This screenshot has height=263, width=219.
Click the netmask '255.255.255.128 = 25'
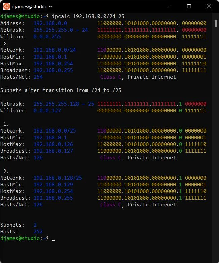click(64, 104)
